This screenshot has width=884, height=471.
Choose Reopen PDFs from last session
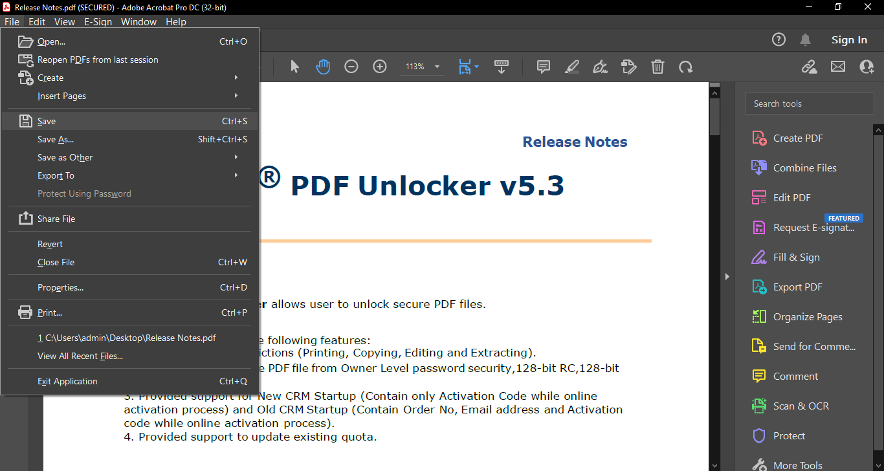130,60
